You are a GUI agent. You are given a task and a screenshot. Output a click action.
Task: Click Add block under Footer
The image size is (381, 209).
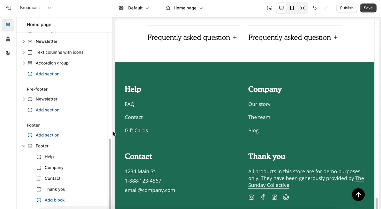coord(54,200)
